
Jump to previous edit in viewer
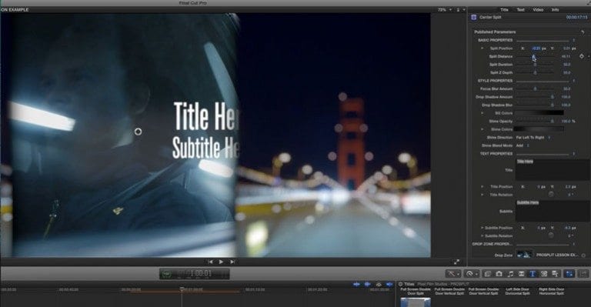click(x=210, y=262)
